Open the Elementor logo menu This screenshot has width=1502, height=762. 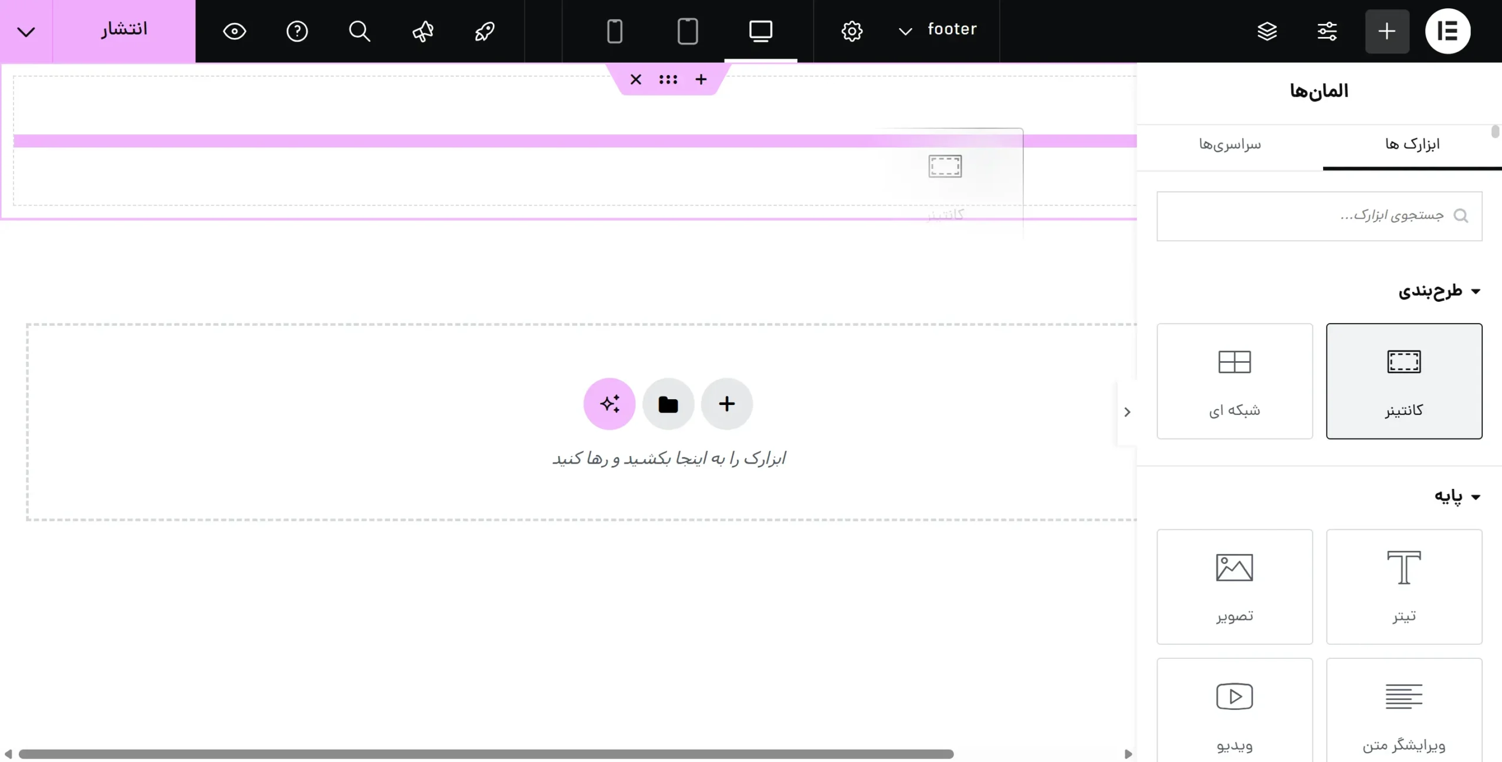1447,31
